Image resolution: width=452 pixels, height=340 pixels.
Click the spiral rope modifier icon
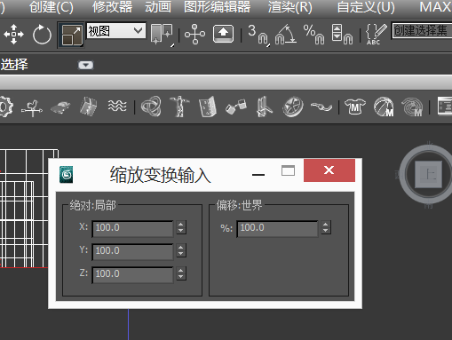coord(412,107)
